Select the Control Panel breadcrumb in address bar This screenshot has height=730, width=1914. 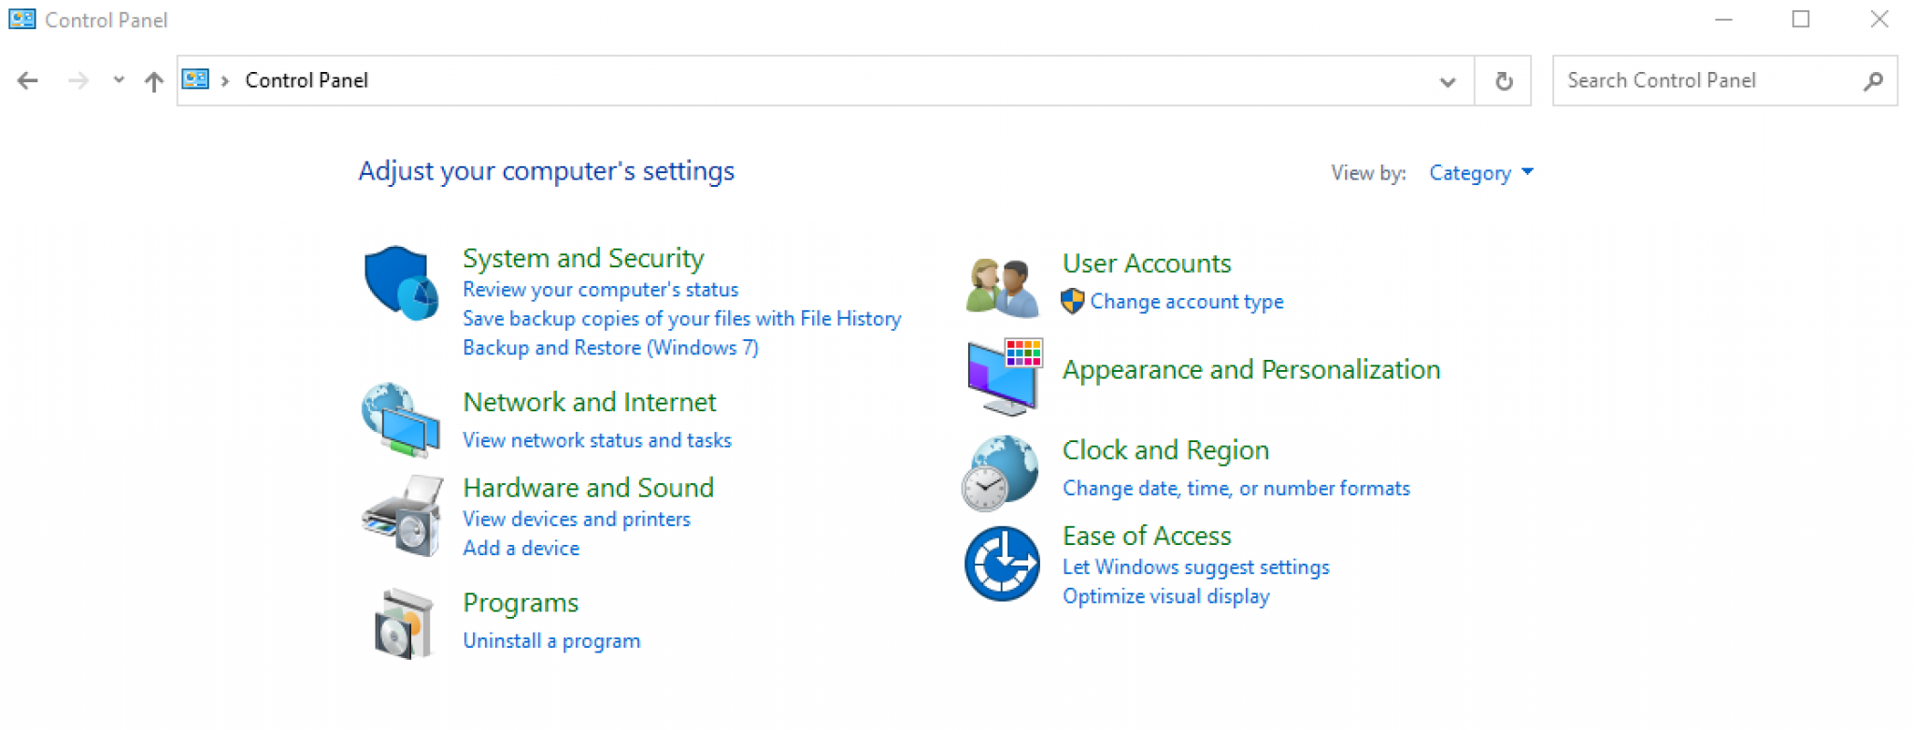[x=307, y=80]
